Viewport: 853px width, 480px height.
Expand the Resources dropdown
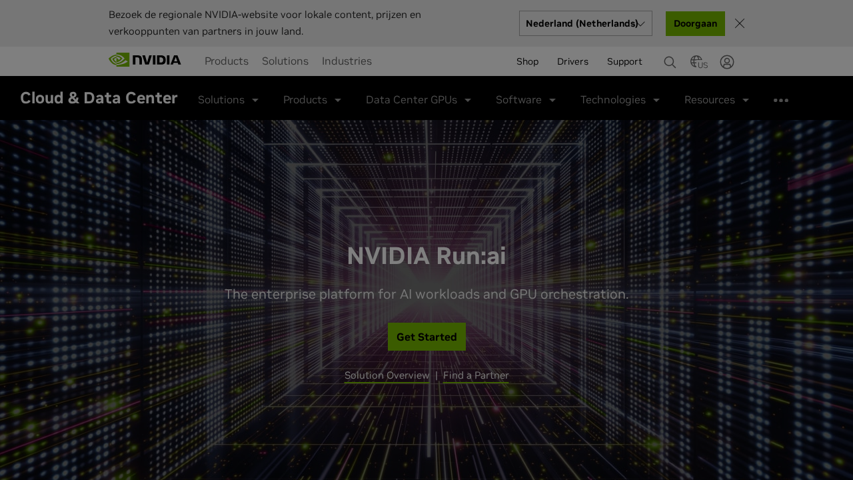716,99
